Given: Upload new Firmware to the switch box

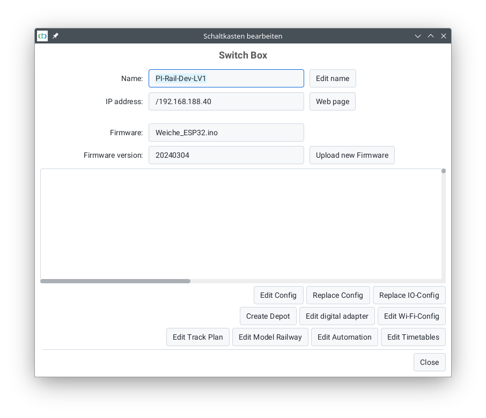Looking at the screenshot, I should [x=352, y=155].
